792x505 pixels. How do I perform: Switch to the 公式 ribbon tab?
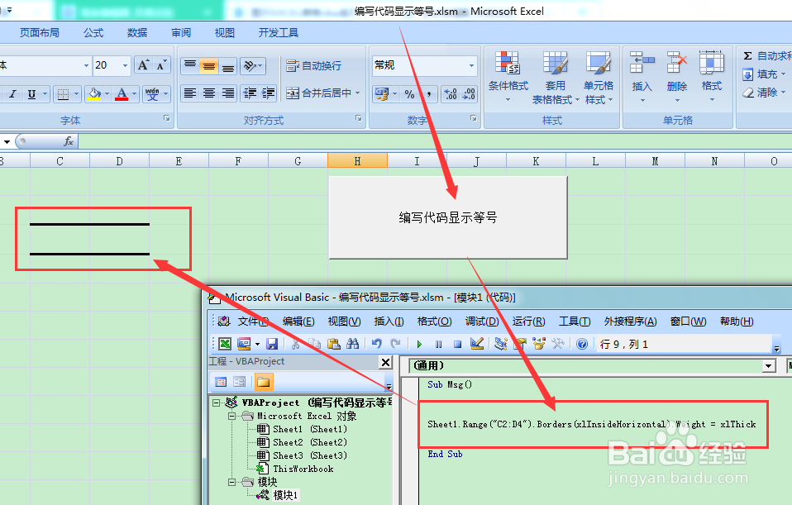point(93,33)
